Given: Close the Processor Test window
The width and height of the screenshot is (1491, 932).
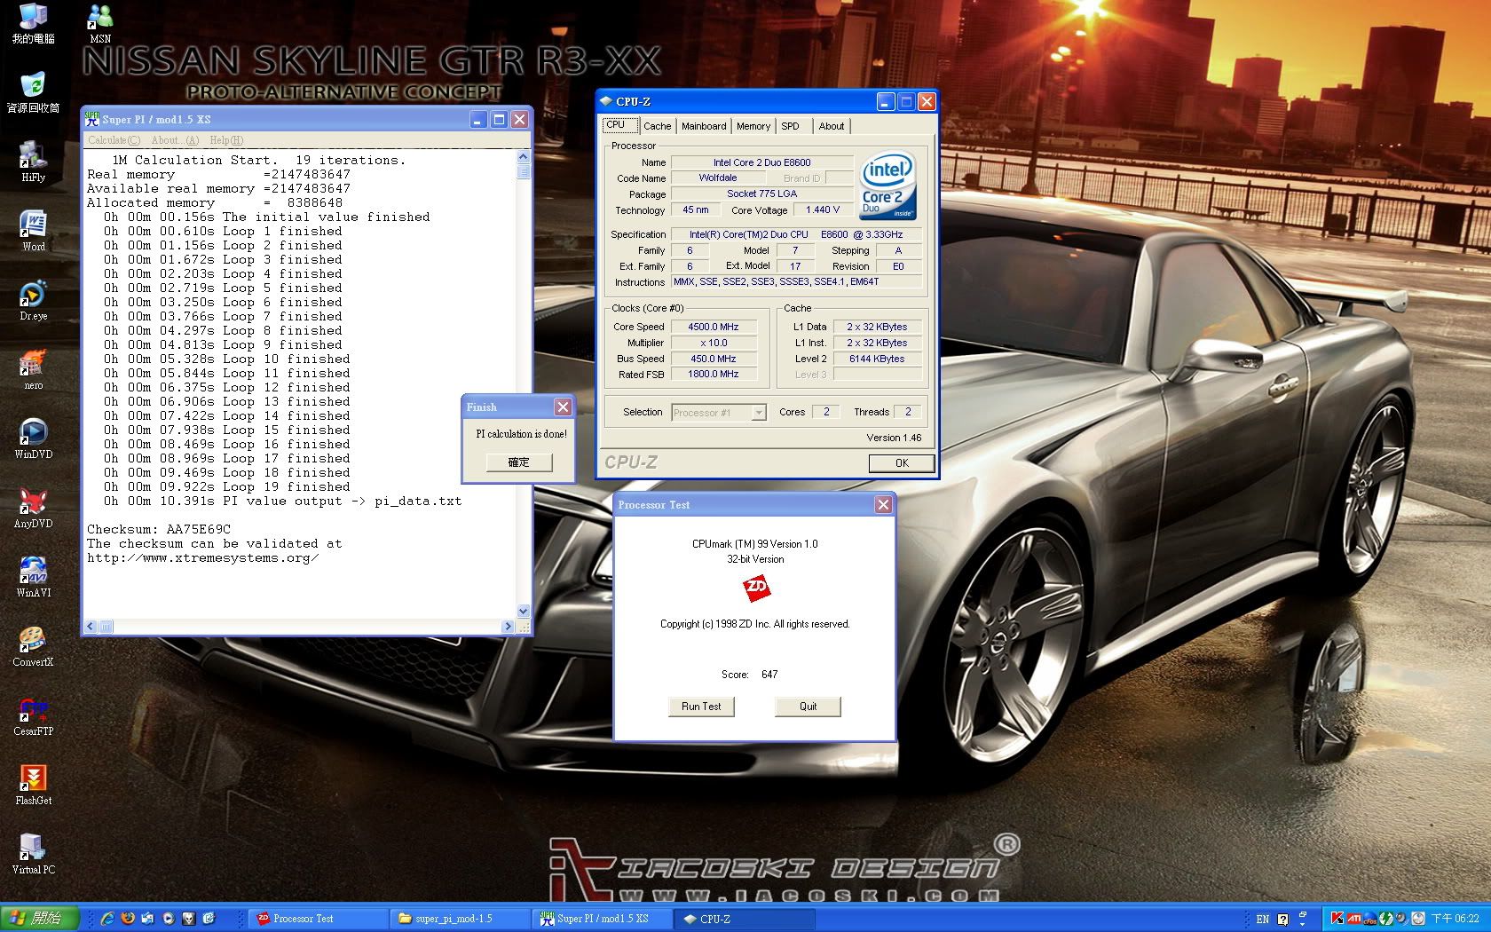Looking at the screenshot, I should [883, 504].
